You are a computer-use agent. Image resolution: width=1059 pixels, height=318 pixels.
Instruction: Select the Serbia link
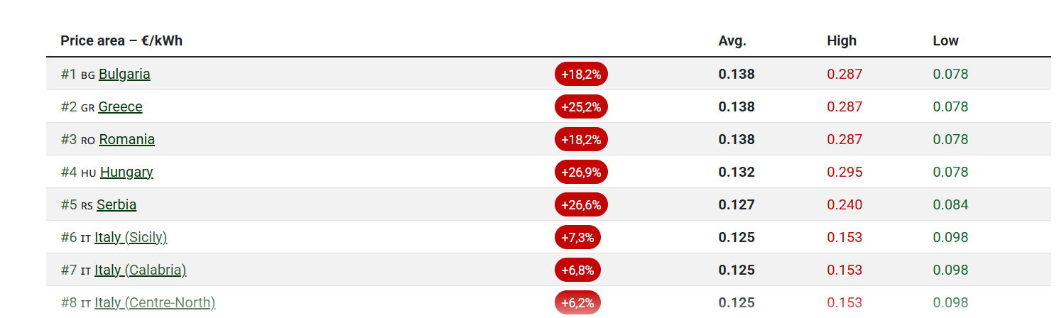(x=116, y=204)
